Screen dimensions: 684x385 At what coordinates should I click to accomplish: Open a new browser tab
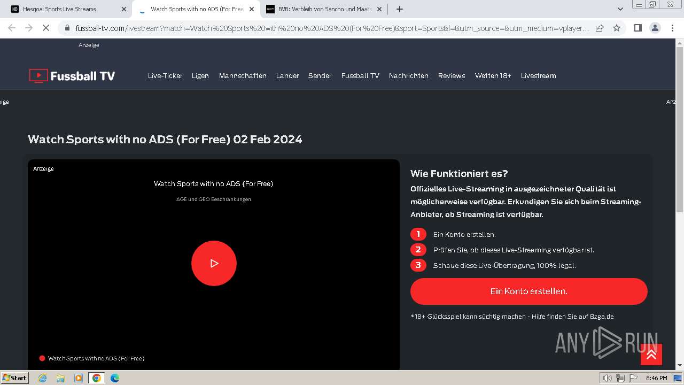(x=400, y=9)
